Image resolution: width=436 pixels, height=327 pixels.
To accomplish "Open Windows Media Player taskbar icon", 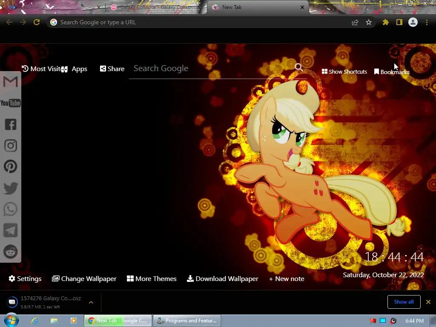I will [x=73, y=321].
